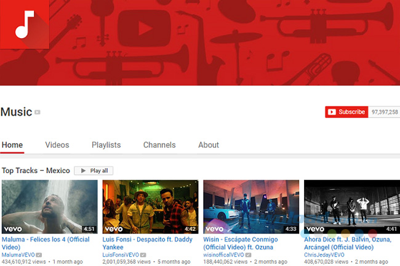Screen dimensions: 400x266
Task: Click the 4:42 duration badge
Action: click(x=190, y=229)
